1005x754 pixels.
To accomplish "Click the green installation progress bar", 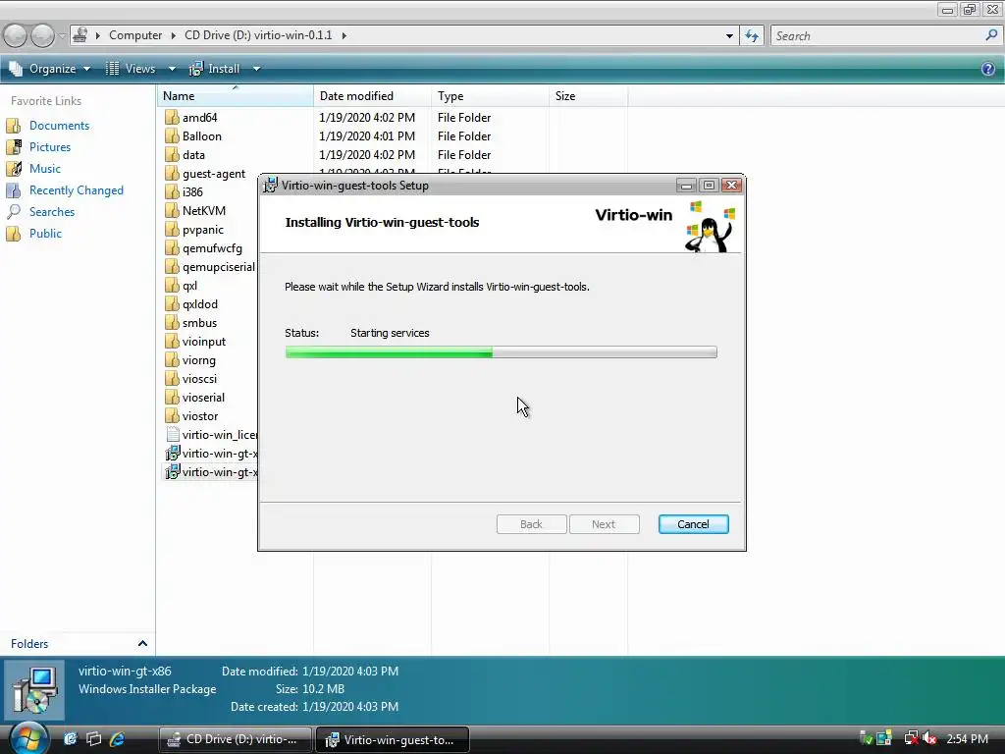I will tap(502, 352).
